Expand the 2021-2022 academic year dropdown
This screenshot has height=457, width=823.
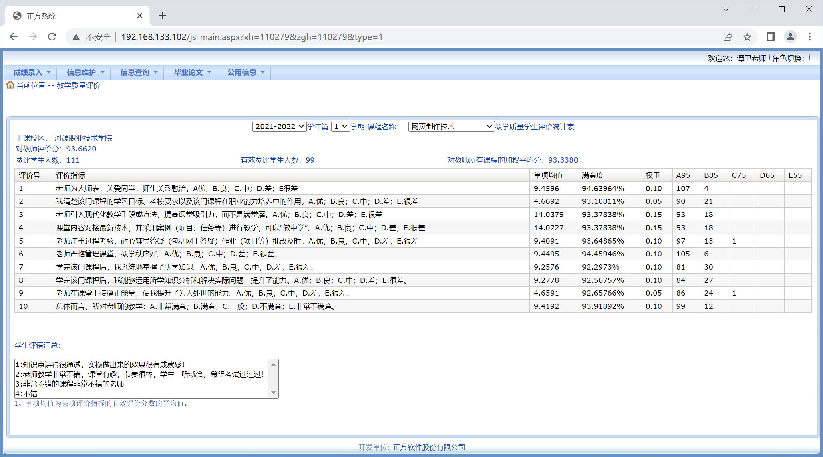pos(279,127)
